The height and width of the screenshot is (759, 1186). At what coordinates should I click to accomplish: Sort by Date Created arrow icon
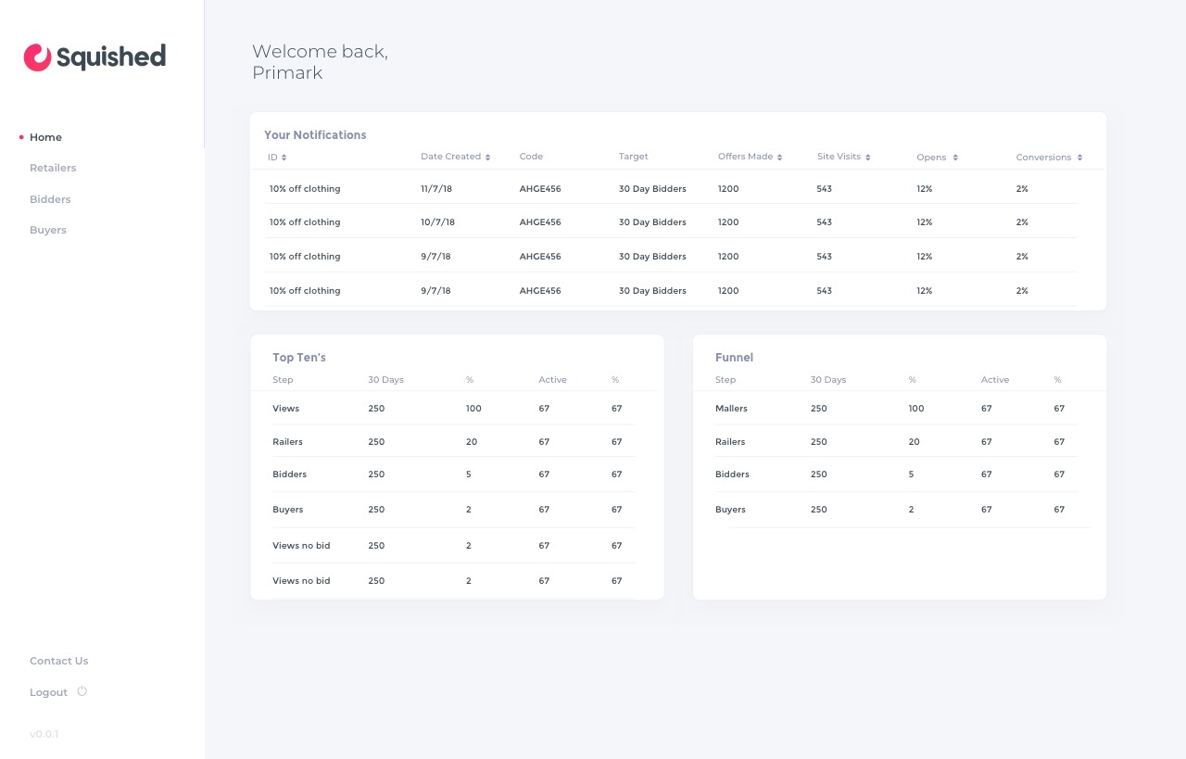[487, 158]
